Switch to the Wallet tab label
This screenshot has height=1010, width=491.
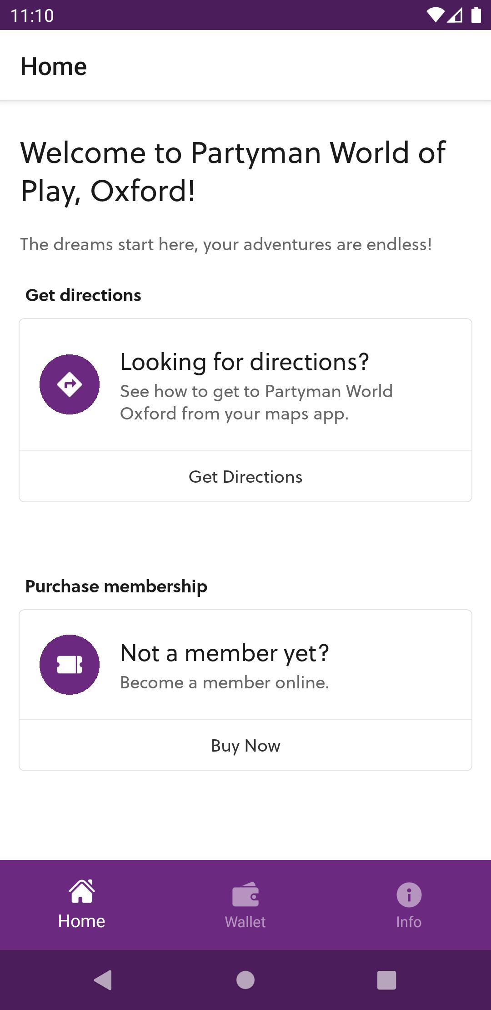point(245,922)
